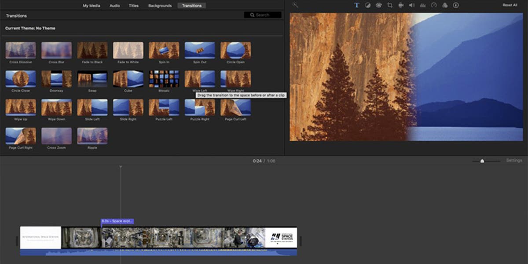Image resolution: width=528 pixels, height=264 pixels.
Task: Select the Puzzle Right transition
Action: click(x=200, y=110)
